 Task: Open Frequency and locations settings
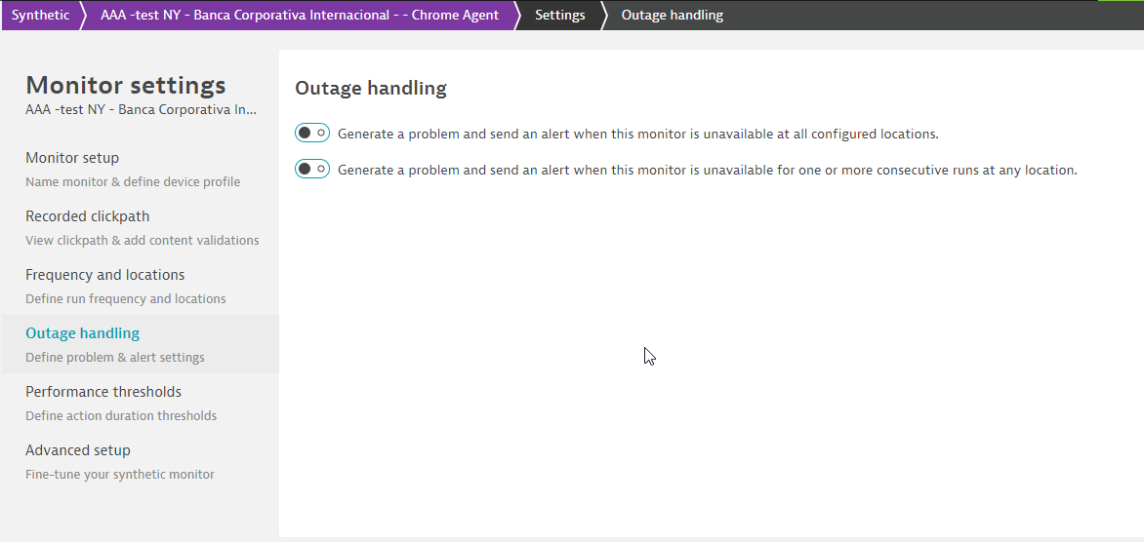pos(104,275)
